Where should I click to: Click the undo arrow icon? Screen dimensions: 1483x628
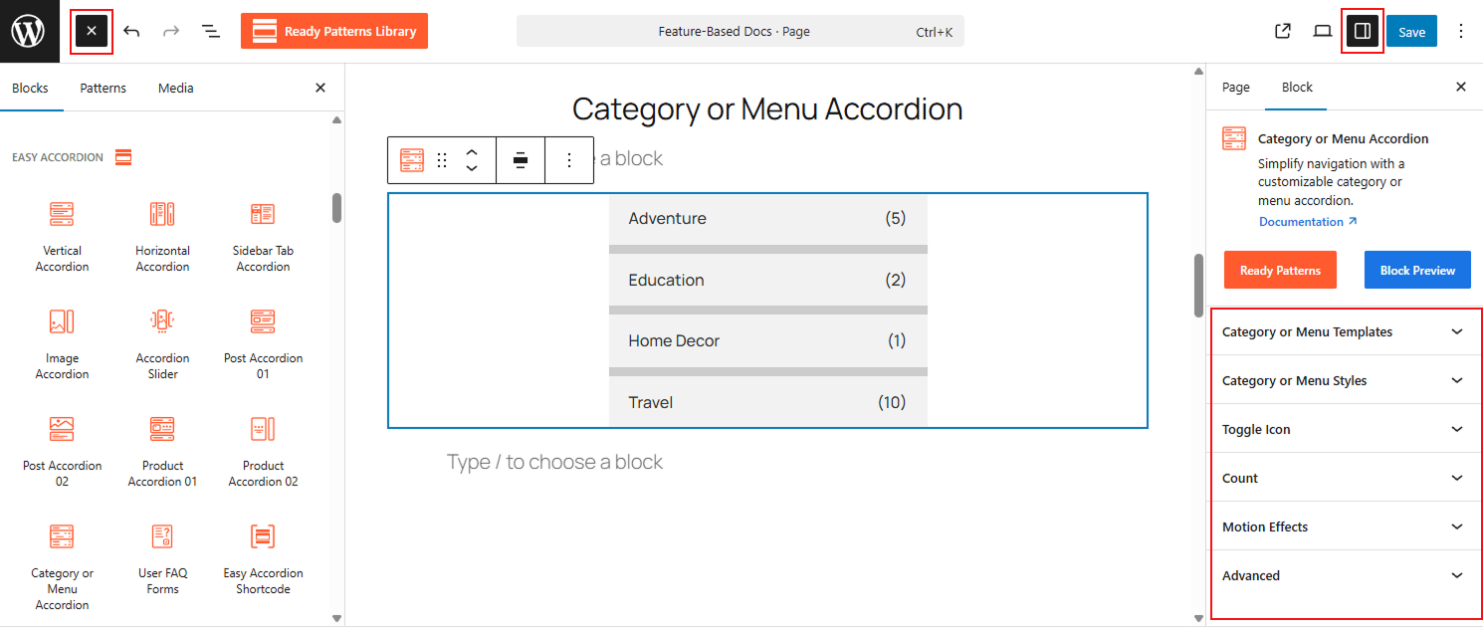[x=131, y=31]
